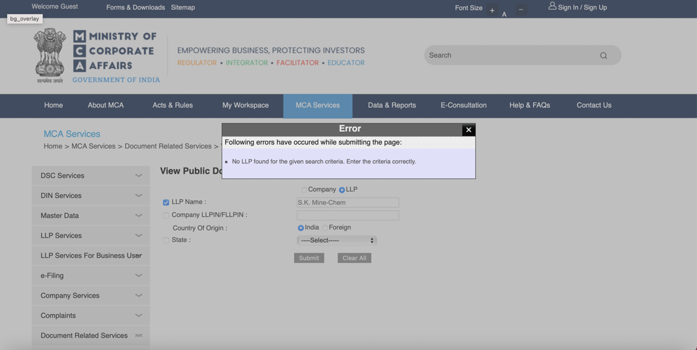Viewport: 697px width, 350px height.
Task: Click the Ministry of Corporate Affairs emblem logo
Action: point(50,55)
